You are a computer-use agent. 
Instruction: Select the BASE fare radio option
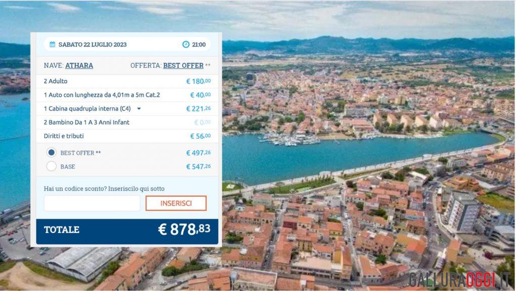pyautogui.click(x=51, y=166)
